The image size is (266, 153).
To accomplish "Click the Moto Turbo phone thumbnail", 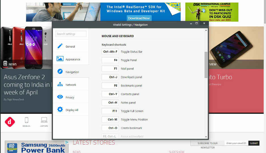I will coord(236,48).
